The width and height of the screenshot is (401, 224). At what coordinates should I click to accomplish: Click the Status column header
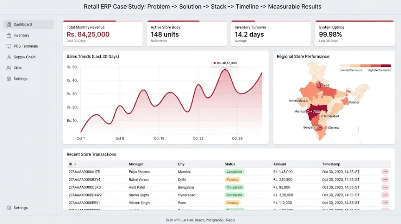click(x=230, y=164)
